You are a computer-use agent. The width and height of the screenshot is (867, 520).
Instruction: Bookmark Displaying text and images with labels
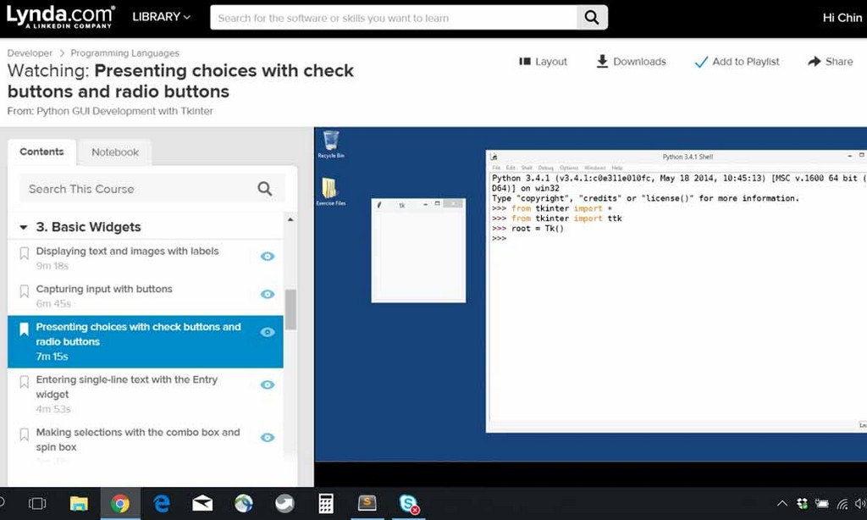(x=25, y=253)
